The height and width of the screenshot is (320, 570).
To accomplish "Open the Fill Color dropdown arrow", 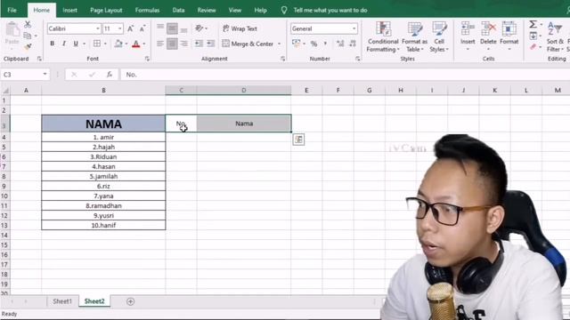I will coord(126,44).
